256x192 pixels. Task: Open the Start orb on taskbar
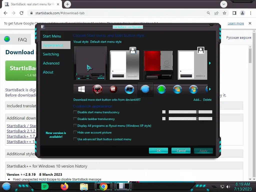(x=6, y=186)
